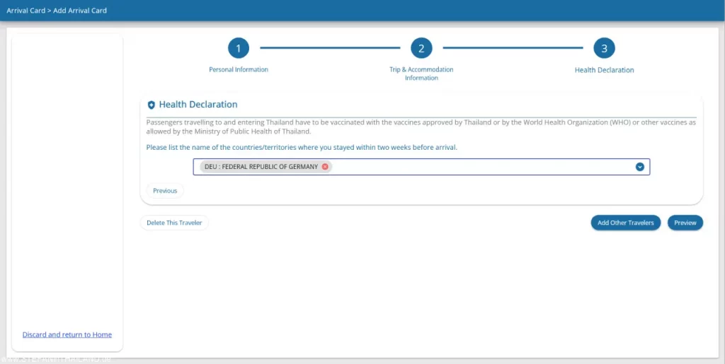The image size is (725, 364).
Task: Follow Discard and return to Home link
Action: point(67,334)
